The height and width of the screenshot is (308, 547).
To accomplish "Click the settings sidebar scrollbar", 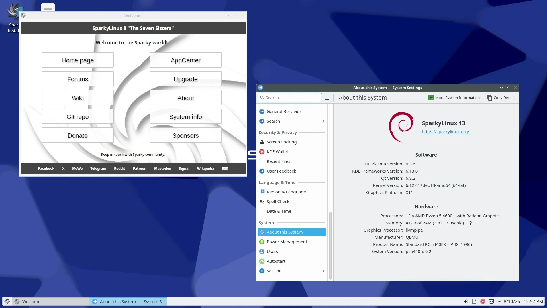I will [x=330, y=246].
